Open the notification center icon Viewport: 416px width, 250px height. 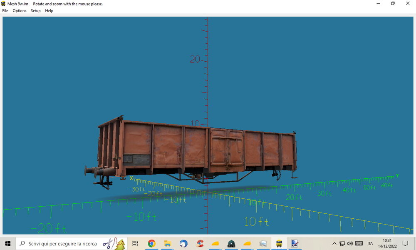pos(405,243)
